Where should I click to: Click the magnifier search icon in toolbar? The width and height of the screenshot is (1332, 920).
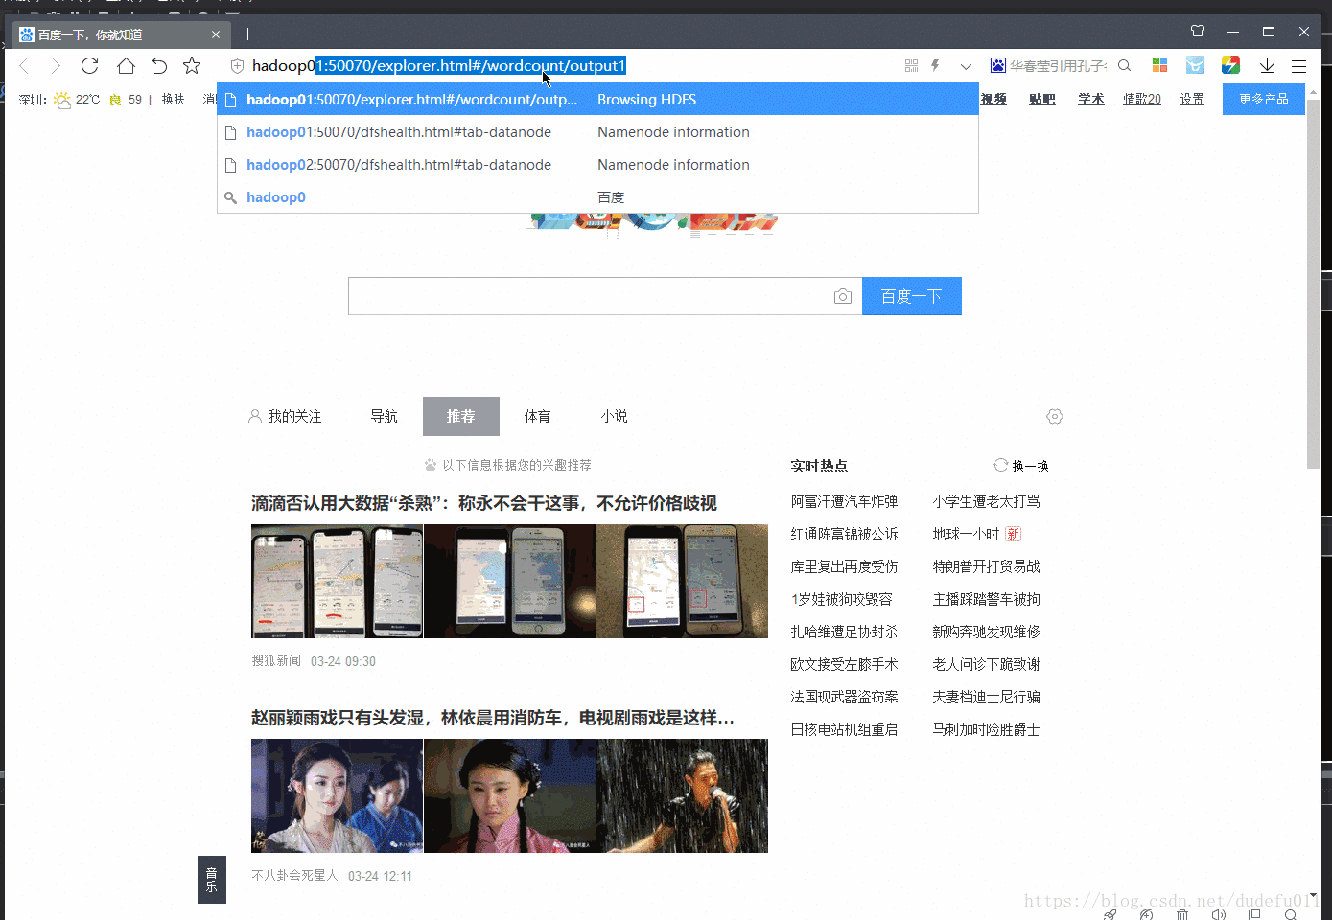coord(1125,65)
